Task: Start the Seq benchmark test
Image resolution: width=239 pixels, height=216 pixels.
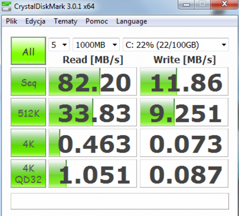Action: [28, 82]
